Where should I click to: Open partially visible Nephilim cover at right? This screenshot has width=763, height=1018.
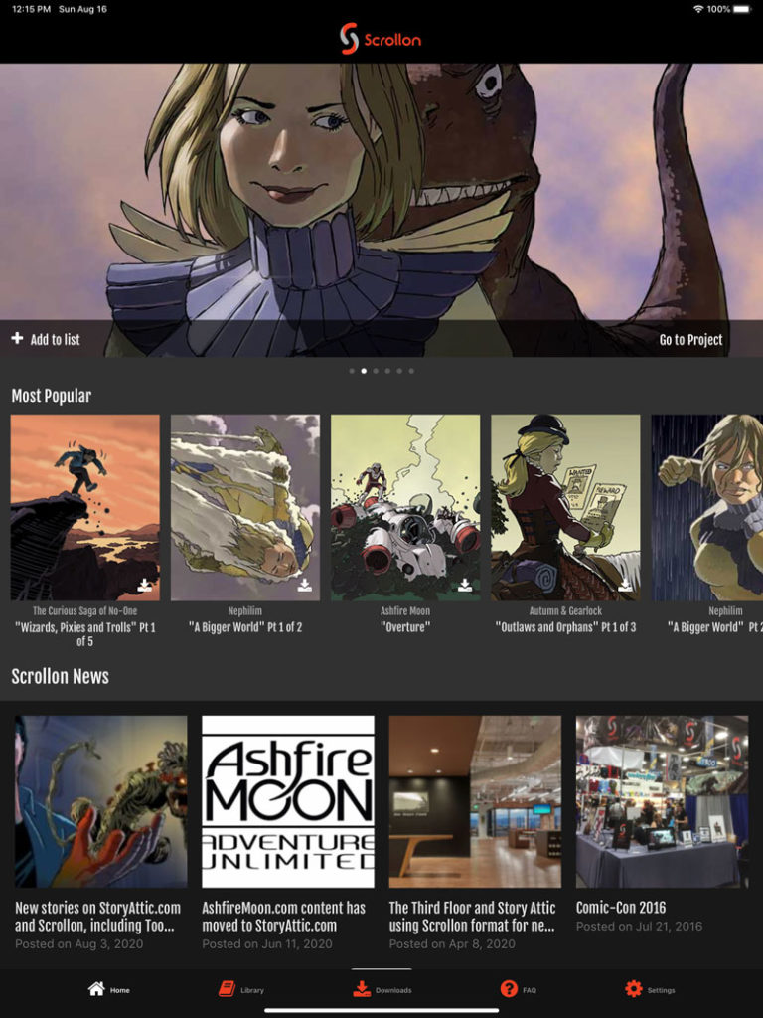(707, 508)
